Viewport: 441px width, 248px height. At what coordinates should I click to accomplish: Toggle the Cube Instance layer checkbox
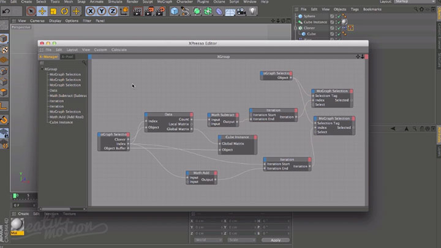(332, 22)
